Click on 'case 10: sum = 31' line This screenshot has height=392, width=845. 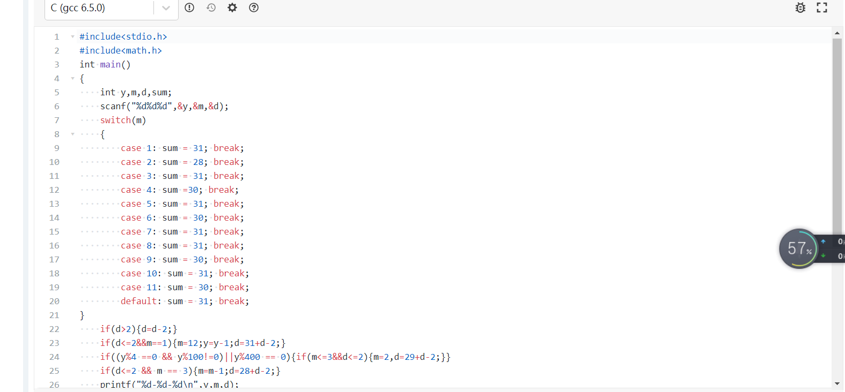(x=185, y=273)
